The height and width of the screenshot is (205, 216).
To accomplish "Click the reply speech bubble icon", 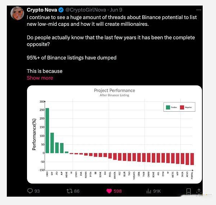I will tap(30, 191).
